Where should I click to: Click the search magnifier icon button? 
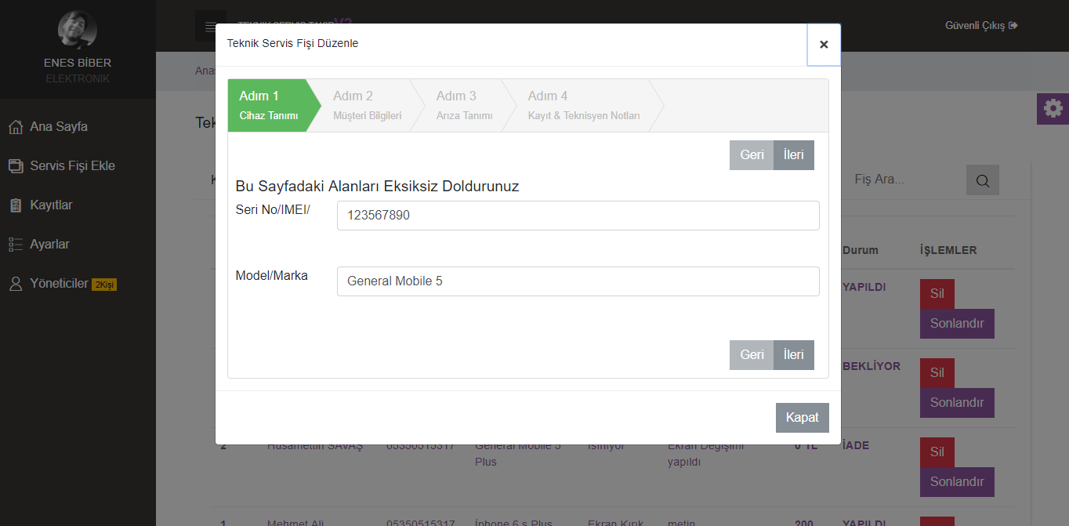pos(983,180)
